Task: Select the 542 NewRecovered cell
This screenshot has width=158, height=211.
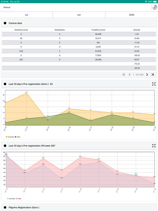Action: pyautogui.click(x=21, y=59)
